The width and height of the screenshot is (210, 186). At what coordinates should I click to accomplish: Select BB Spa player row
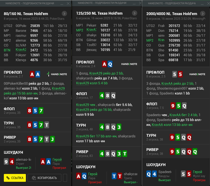pyautogui.click(x=176, y=60)
